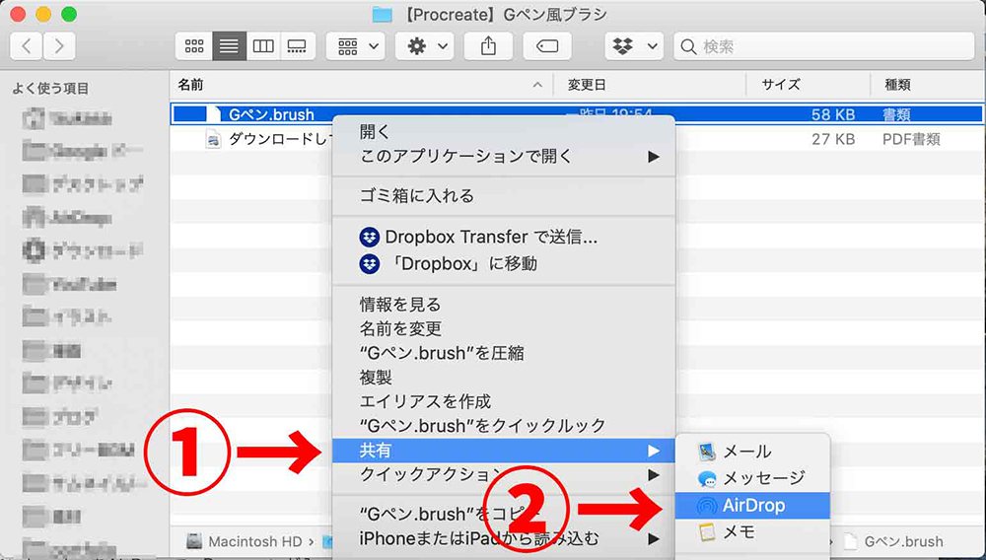Screen dimensions: 986x560
Task: Select AirDrop in the share submenu
Action: click(x=752, y=506)
